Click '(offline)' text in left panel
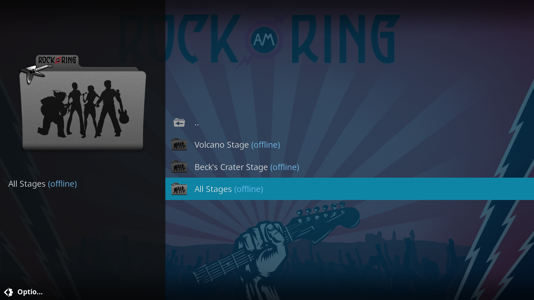The height and width of the screenshot is (300, 534). [62, 184]
